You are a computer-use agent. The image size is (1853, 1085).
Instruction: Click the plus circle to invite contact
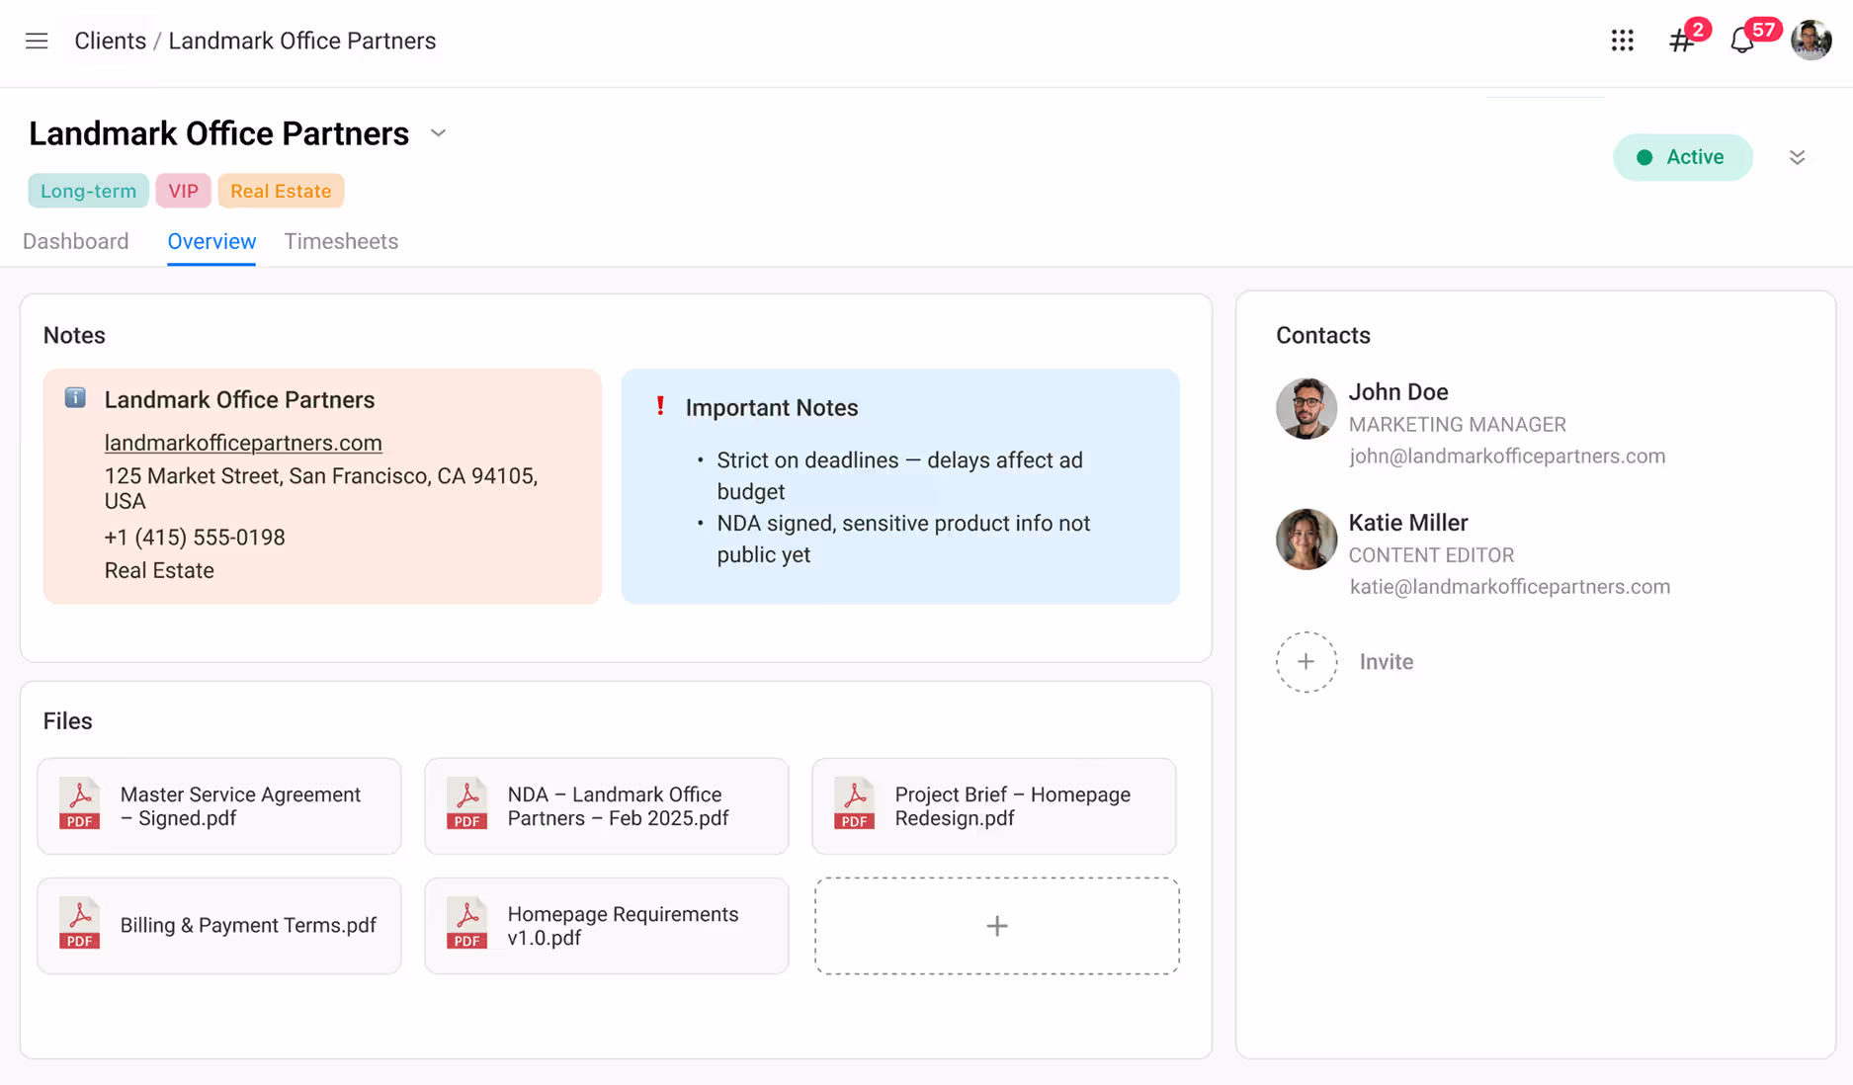[x=1306, y=662]
